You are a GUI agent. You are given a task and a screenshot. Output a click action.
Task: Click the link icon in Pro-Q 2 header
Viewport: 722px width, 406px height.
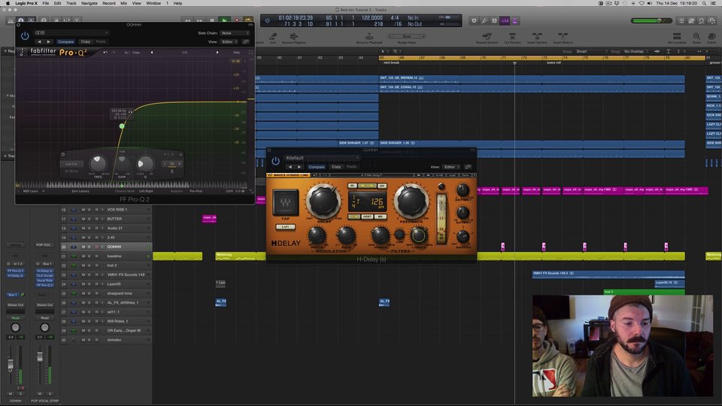246,42
